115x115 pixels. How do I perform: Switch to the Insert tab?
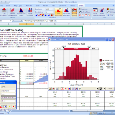(x=8, y=6)
